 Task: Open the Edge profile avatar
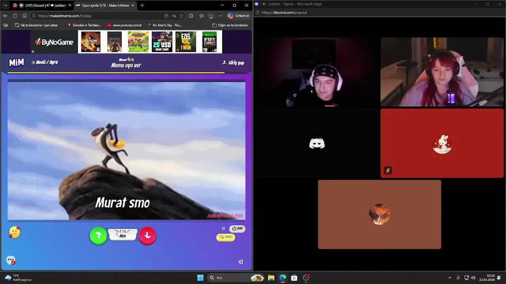coord(211,16)
